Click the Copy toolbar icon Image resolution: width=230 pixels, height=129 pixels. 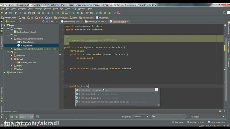[x=29, y=13]
